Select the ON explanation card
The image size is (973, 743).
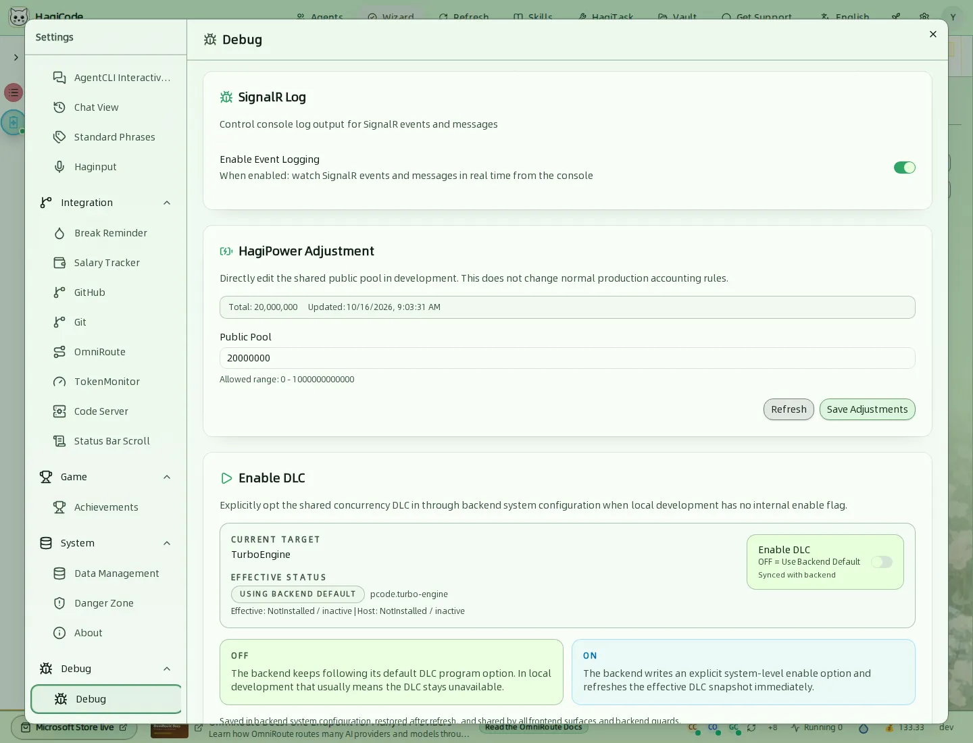point(743,672)
